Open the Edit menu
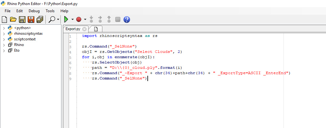This screenshot has height=128, width=326. tap(20, 11)
